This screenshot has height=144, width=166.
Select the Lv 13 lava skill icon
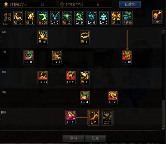[x=43, y=77]
